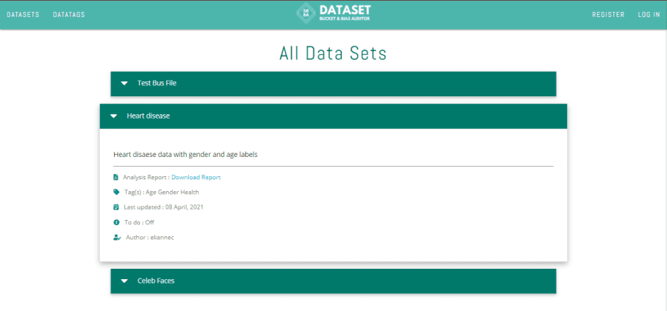This screenshot has width=667, height=311.
Task: Click the Heart disaese data description text
Action: (x=185, y=155)
